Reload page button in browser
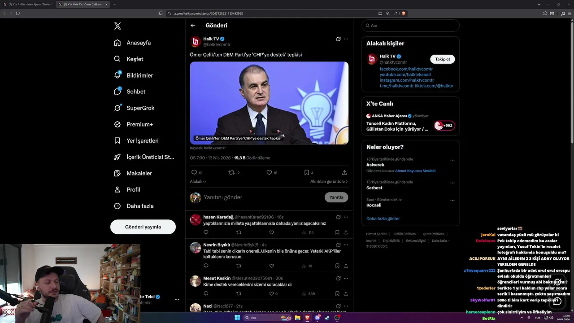The width and height of the screenshot is (574, 323). point(18,13)
